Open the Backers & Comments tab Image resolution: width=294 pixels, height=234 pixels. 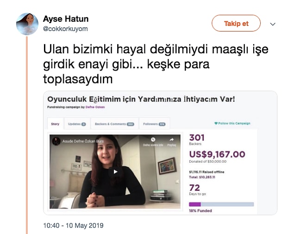pos(114,124)
